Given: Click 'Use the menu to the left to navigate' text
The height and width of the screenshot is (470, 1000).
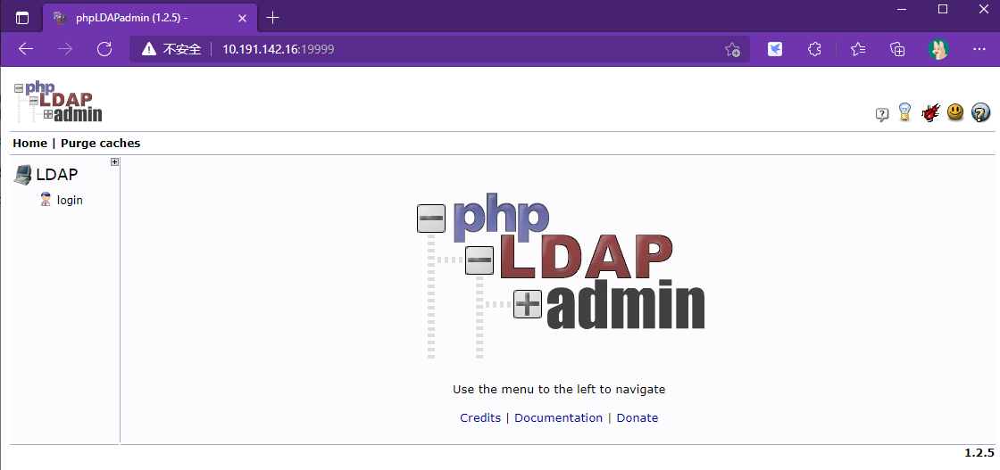Looking at the screenshot, I should [559, 389].
